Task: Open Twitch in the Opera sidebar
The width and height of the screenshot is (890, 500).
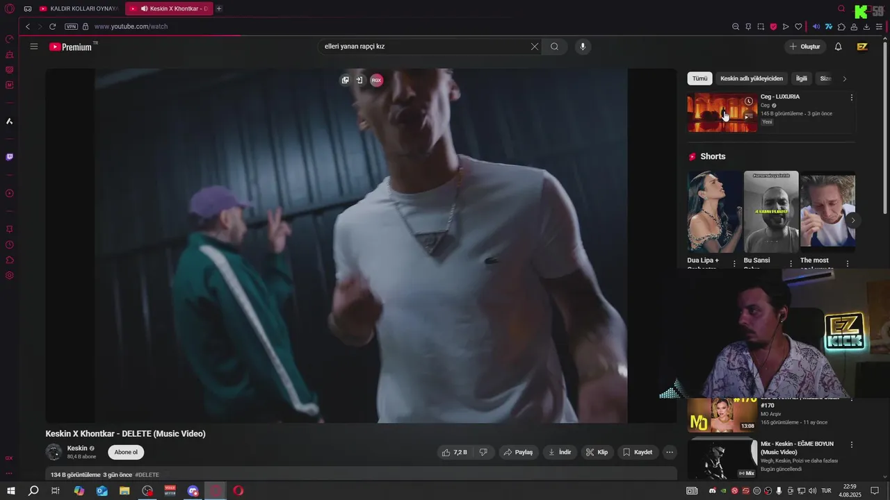Action: tap(9, 157)
